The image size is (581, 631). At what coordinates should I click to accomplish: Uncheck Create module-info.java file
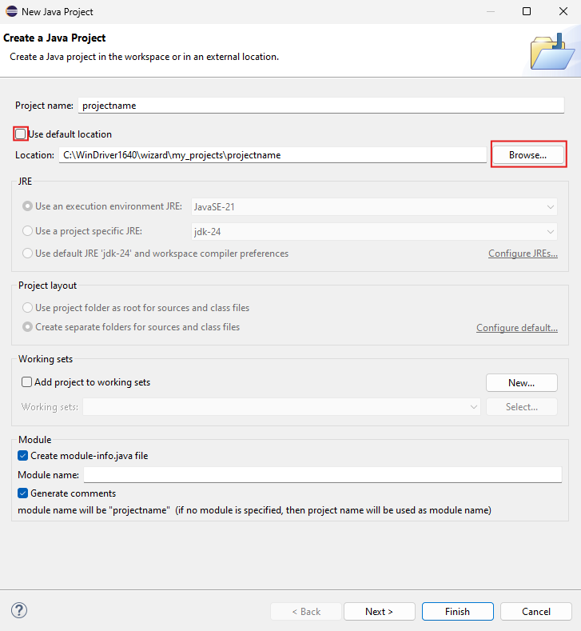coord(23,456)
